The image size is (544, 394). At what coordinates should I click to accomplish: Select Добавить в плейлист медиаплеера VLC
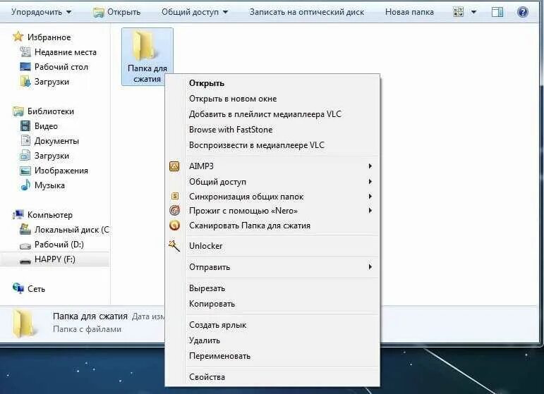265,114
